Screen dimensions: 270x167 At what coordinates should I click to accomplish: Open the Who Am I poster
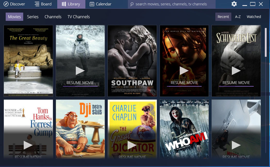tap(184, 129)
